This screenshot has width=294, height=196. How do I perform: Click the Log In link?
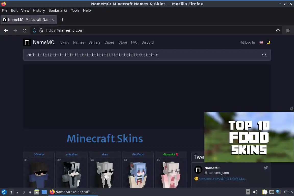click(248, 42)
